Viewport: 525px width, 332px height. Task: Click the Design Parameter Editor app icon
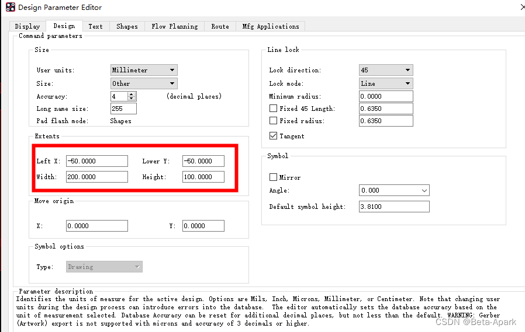[10, 8]
